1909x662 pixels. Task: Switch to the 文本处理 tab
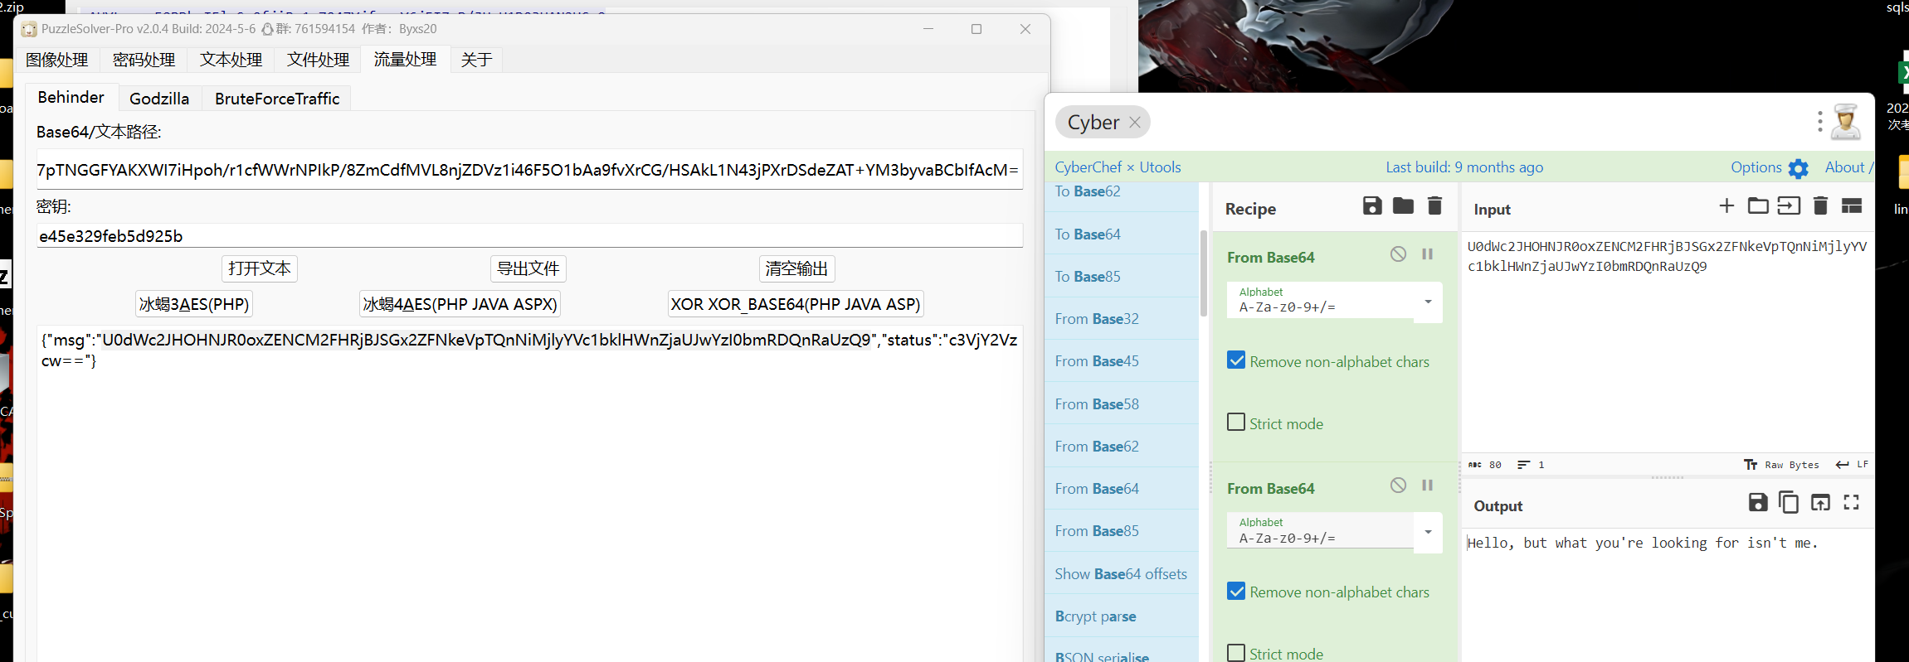pos(231,60)
